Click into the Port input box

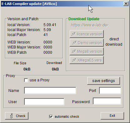coord(110,91)
